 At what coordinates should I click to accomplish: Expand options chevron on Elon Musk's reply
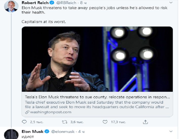pyautogui.click(x=171, y=131)
